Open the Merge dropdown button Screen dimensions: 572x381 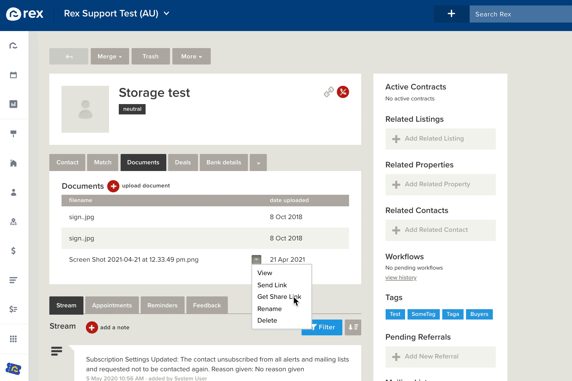(x=110, y=56)
